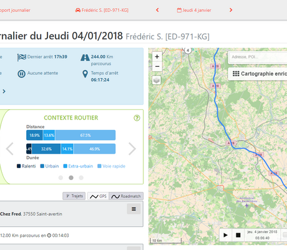Show previous carousel panel with left chevron

click(9, 149)
